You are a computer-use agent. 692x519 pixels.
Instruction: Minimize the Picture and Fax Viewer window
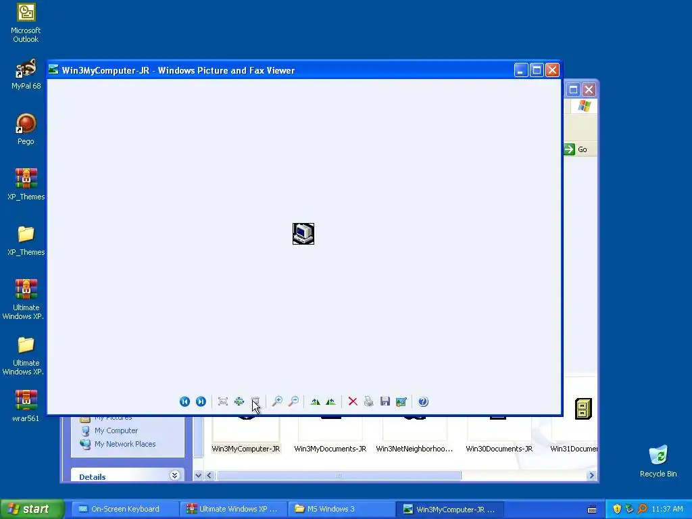521,70
